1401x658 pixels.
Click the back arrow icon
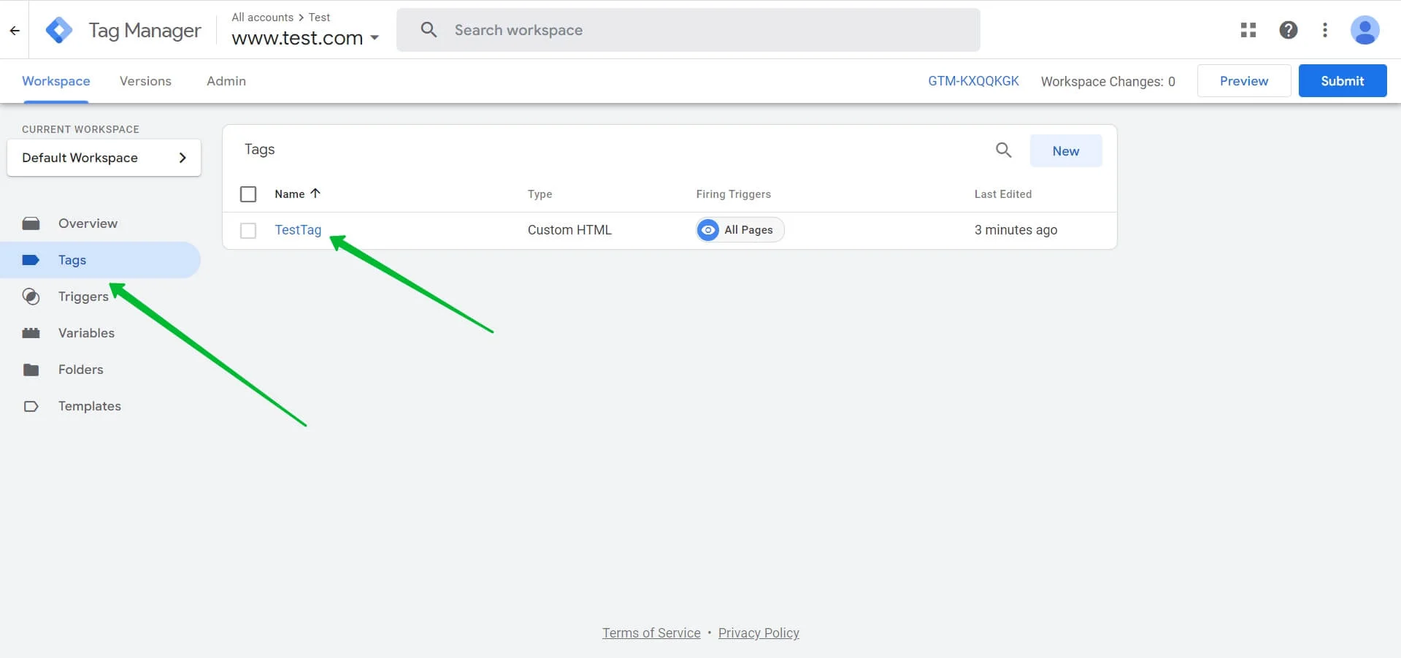point(15,31)
